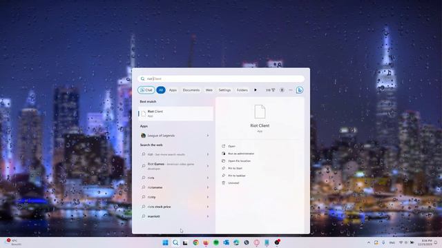This screenshot has height=248, width=442.
Task: Open the black-and-red taskbar app icon
Action: point(277,242)
